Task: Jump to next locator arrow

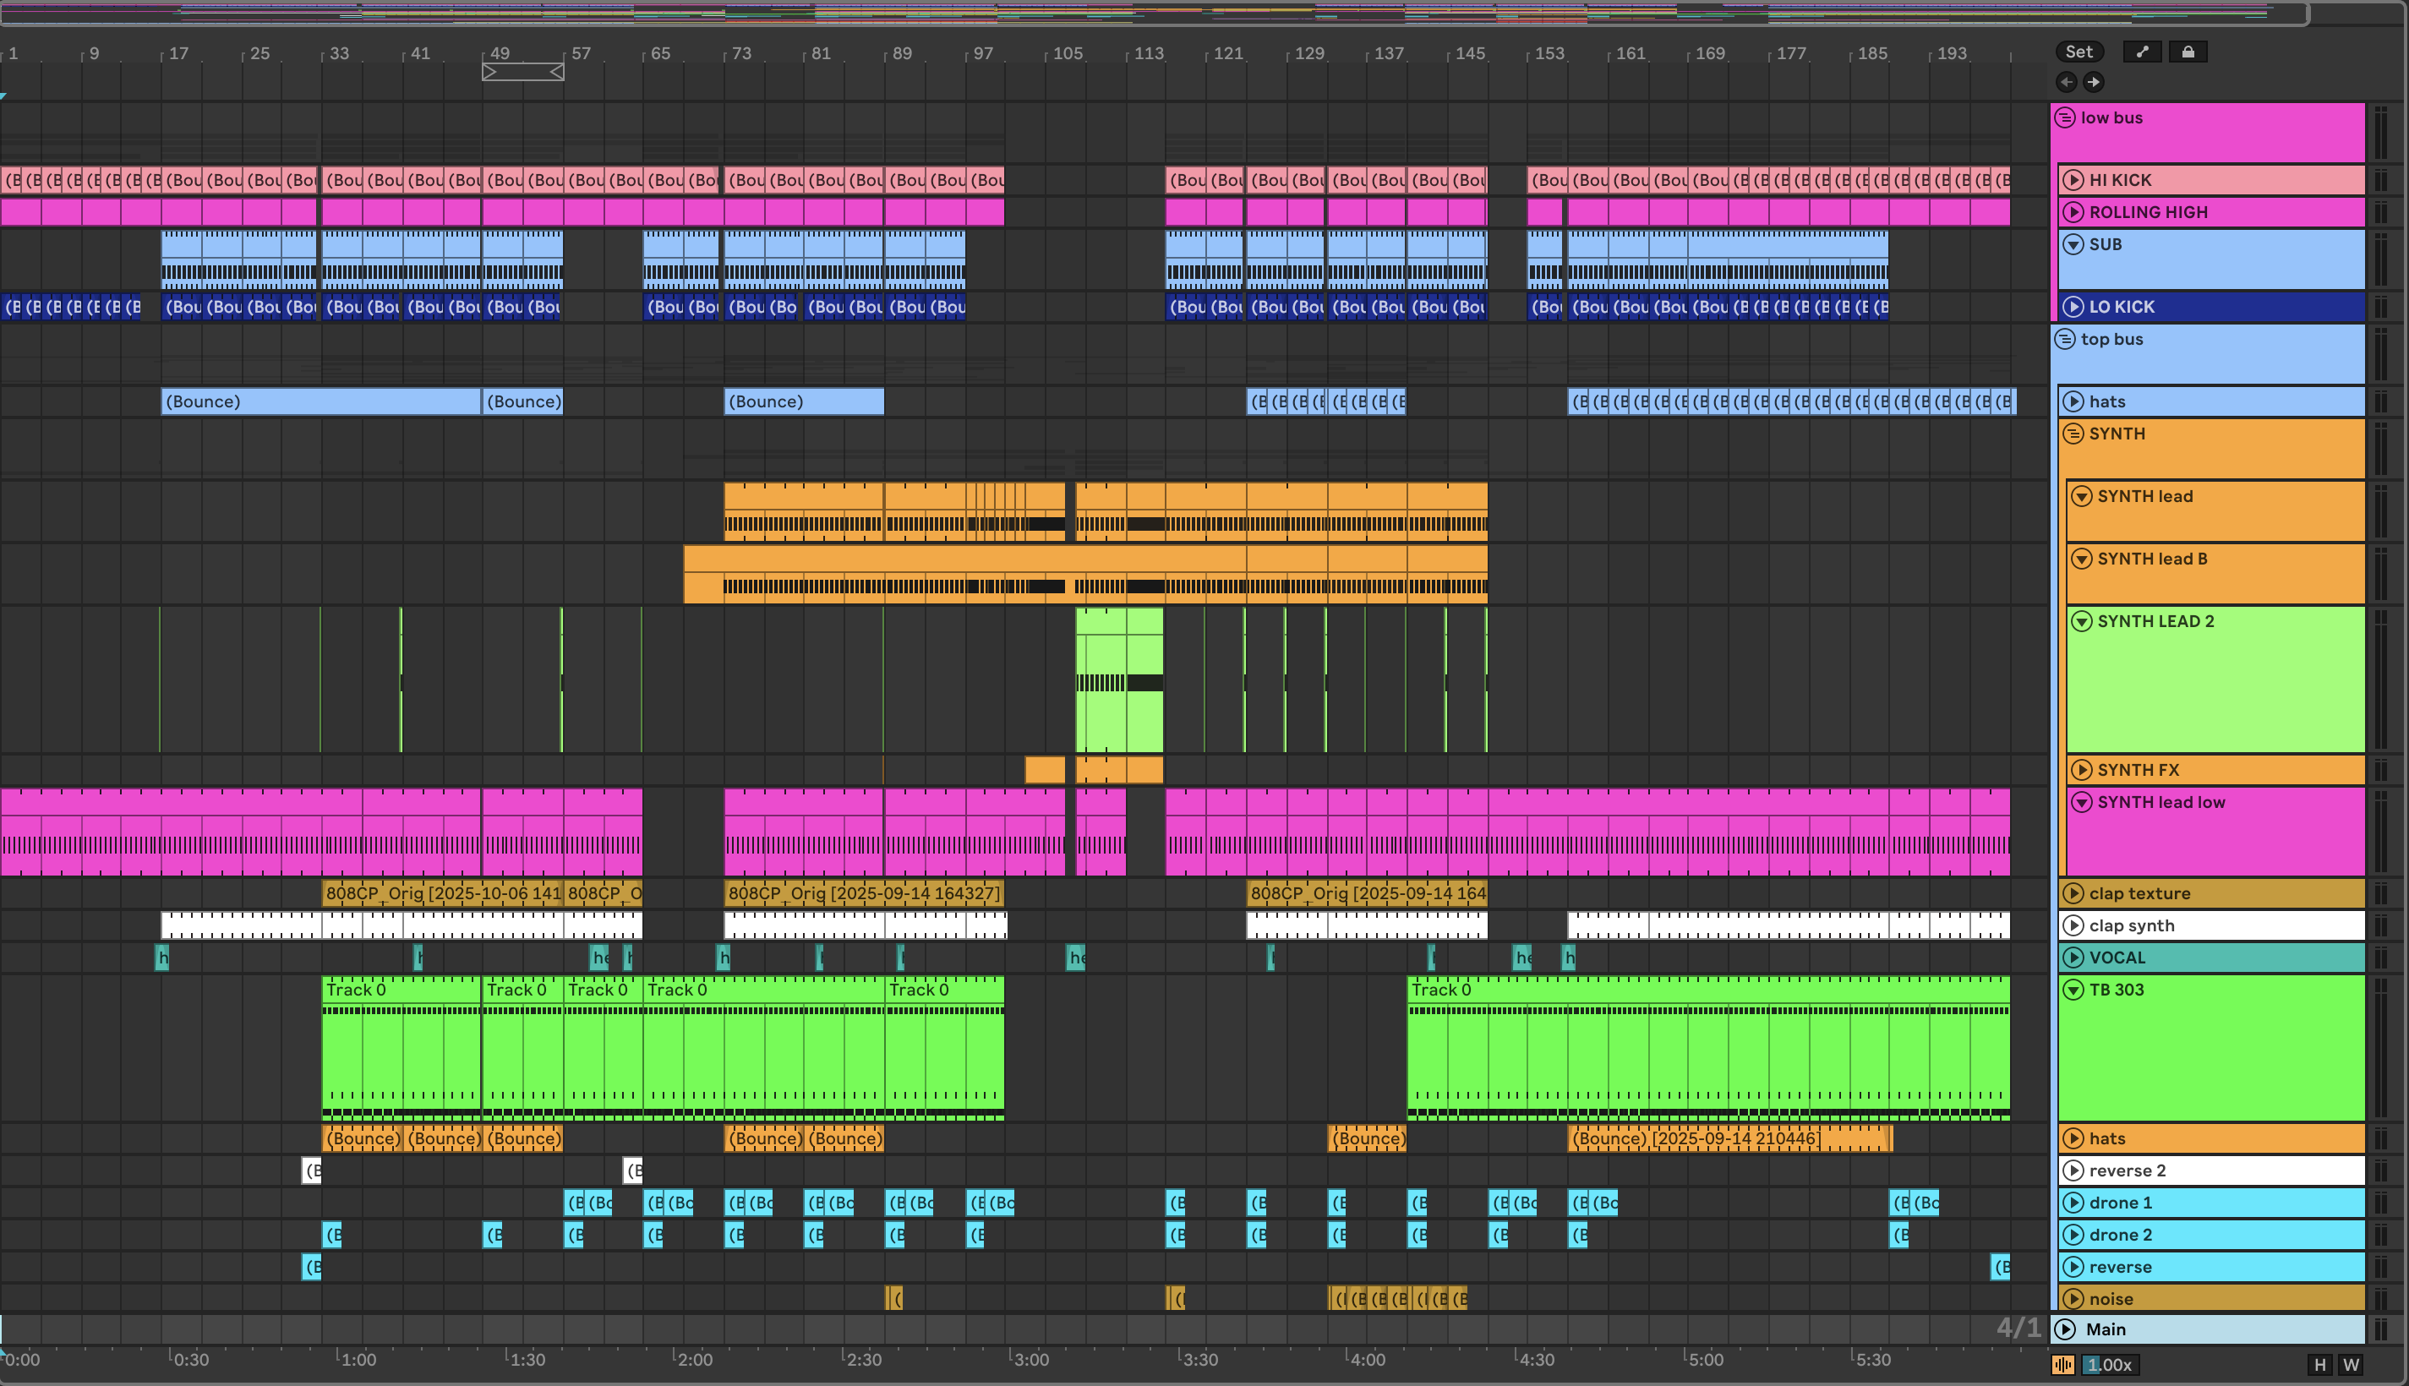Action: [x=2093, y=82]
